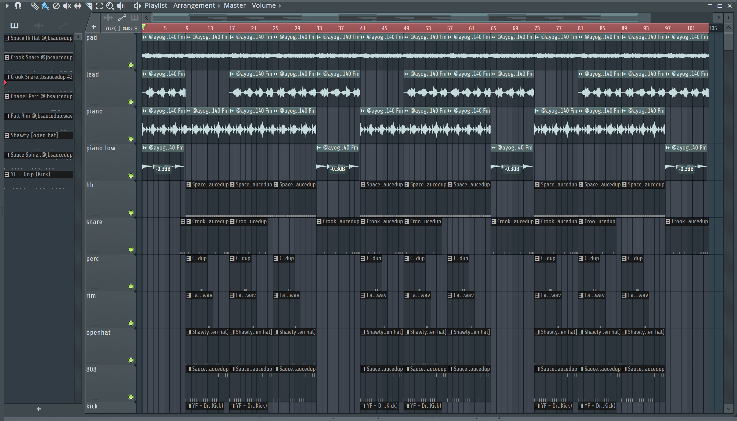The height and width of the screenshot is (421, 737).
Task: Mute the 808 track
Action: click(x=131, y=397)
